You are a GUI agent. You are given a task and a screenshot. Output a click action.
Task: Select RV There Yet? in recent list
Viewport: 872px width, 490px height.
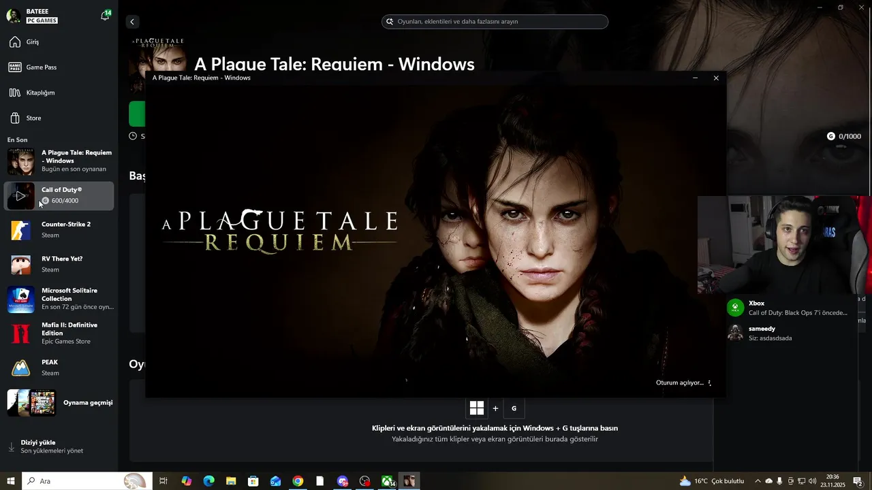coord(59,264)
